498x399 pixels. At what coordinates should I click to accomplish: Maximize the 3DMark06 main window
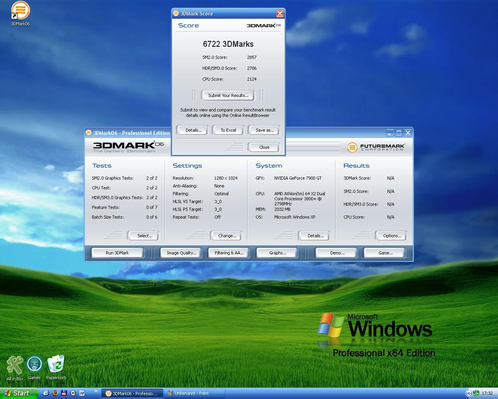(x=399, y=133)
